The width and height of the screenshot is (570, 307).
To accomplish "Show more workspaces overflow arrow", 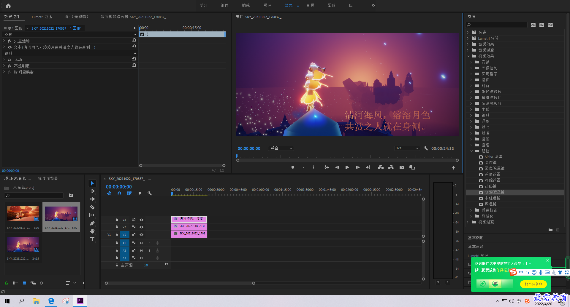I will click(373, 5).
